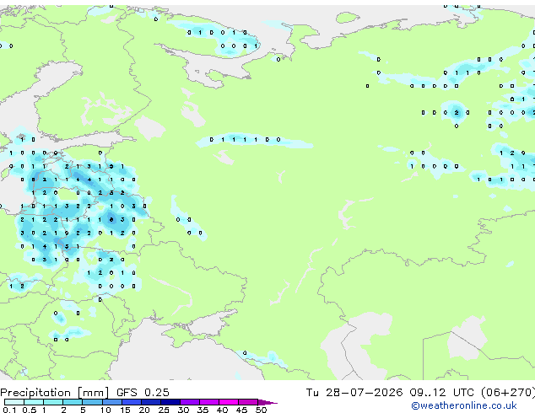Click the '(06+270)' forecast offset text
The height and width of the screenshot is (413, 535).
tap(508, 393)
